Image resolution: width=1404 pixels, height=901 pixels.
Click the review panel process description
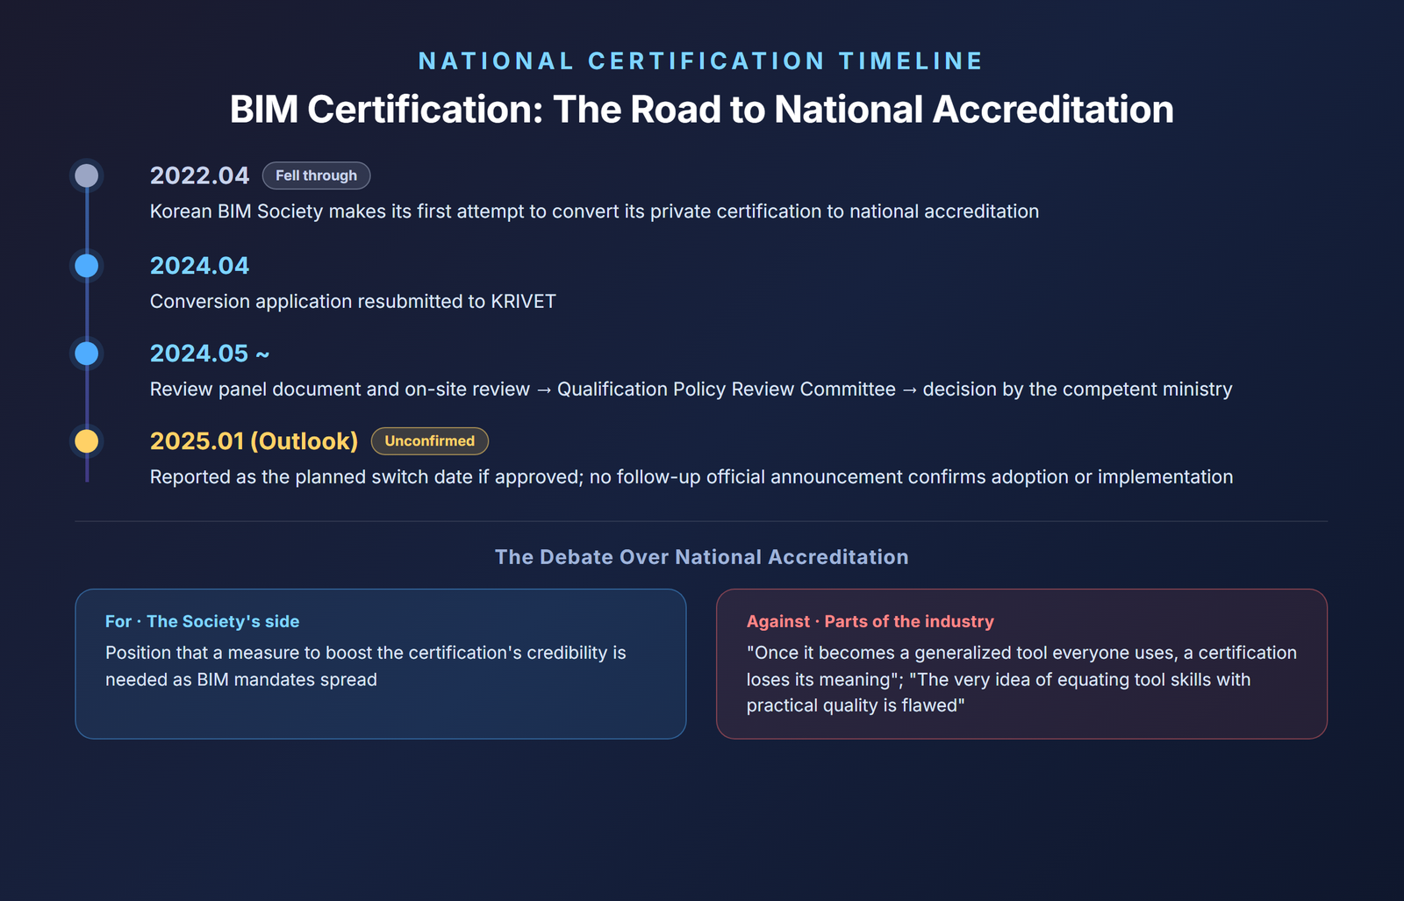(x=691, y=390)
